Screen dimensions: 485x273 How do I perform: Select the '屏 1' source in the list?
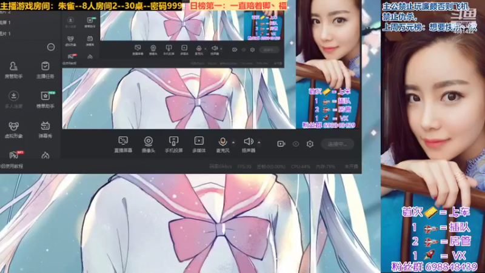5,22
